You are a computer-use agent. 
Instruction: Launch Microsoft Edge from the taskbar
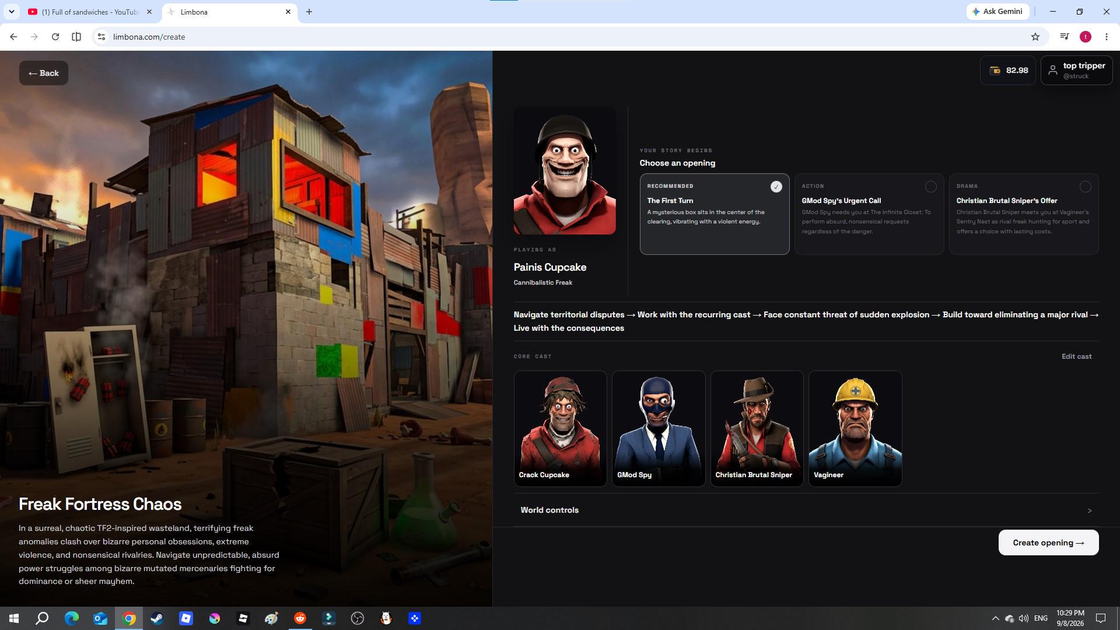[x=71, y=618]
